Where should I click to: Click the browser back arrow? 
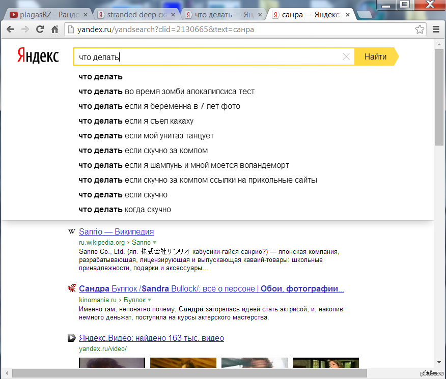[x=11, y=30]
